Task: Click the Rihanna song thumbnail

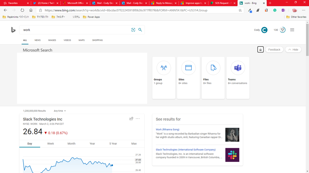Action: tap(232, 135)
